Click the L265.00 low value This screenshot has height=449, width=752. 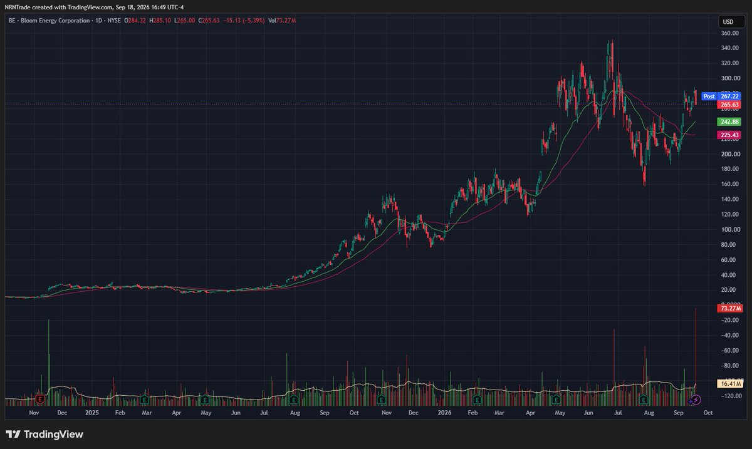184,21
